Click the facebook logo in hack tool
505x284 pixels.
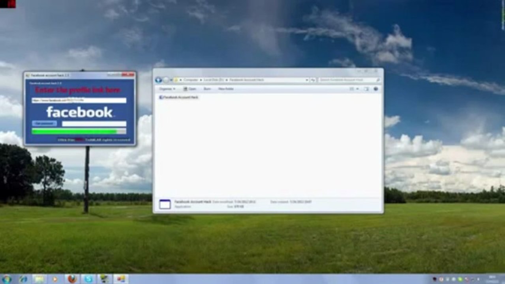pos(79,112)
